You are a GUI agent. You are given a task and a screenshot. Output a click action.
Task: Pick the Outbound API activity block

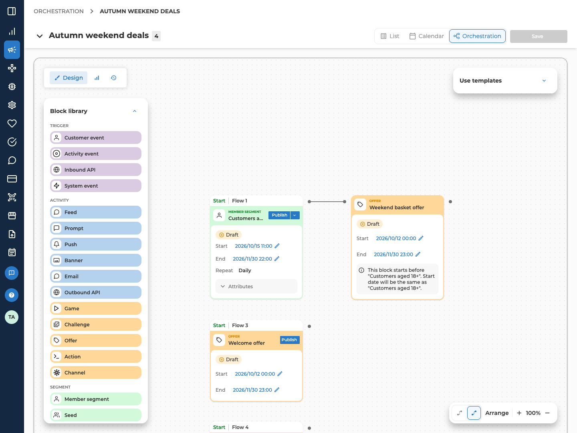pyautogui.click(x=96, y=292)
